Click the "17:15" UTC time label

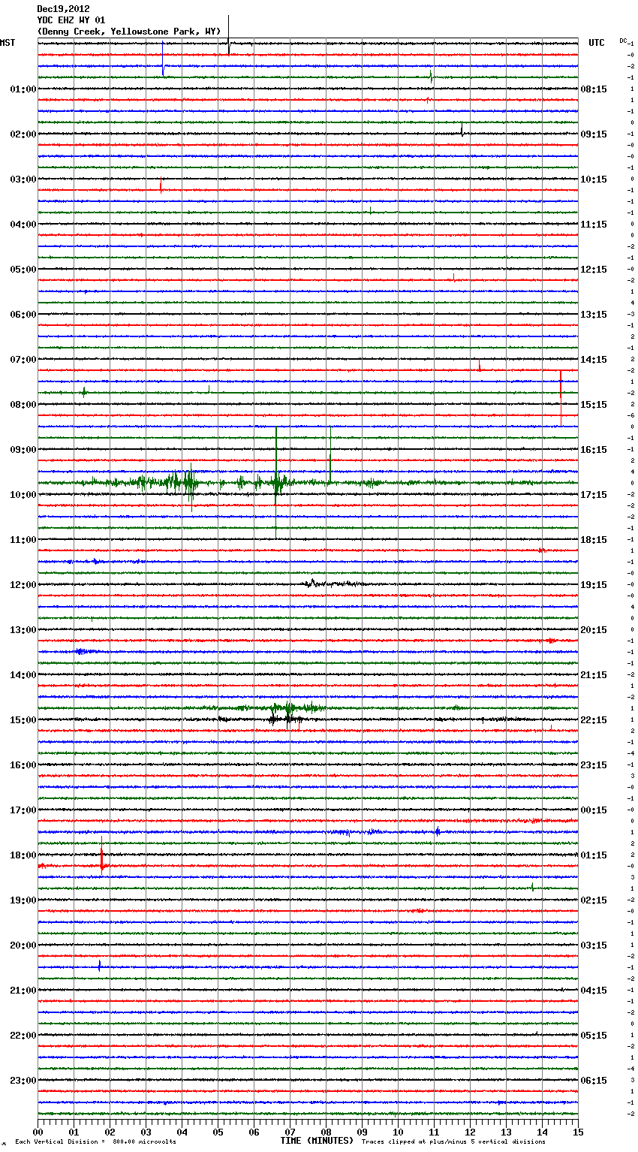(594, 495)
